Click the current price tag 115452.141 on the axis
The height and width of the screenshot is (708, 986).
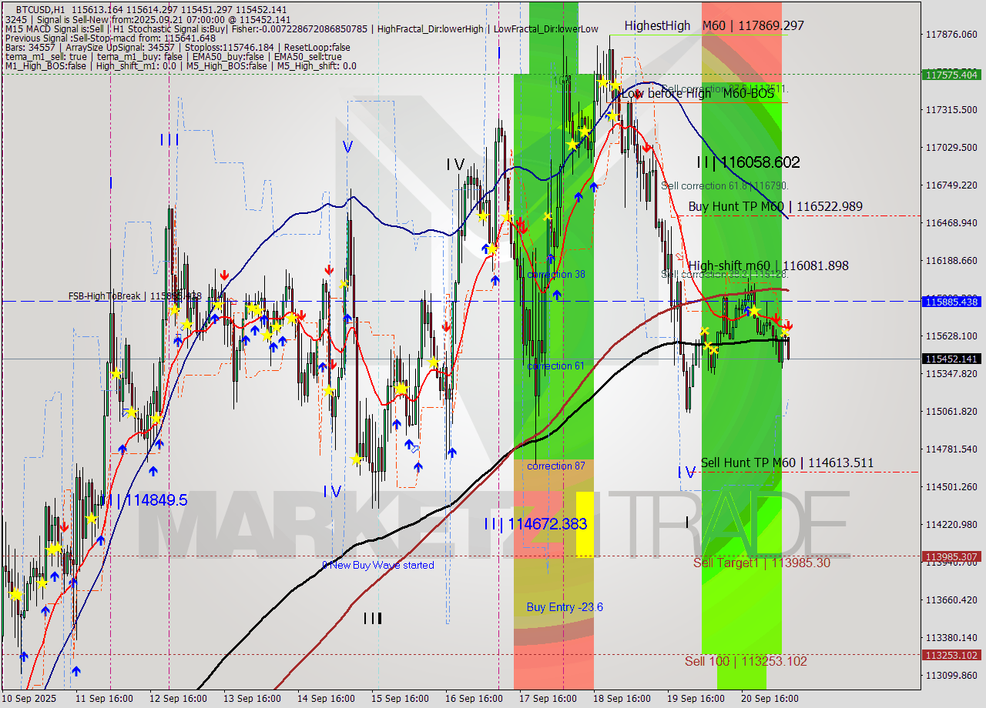click(952, 358)
